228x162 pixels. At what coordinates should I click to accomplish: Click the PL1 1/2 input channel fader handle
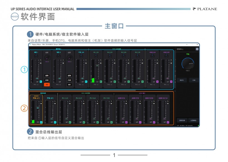click(x=97, y=65)
